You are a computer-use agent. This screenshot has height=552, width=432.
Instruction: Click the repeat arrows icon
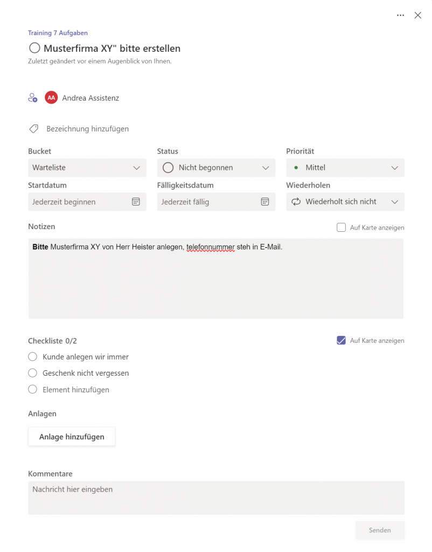[296, 202]
